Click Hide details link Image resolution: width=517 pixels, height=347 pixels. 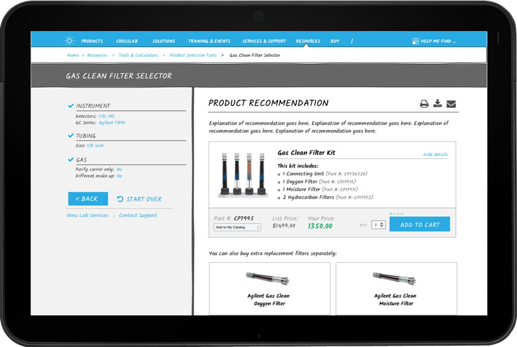[x=435, y=154]
